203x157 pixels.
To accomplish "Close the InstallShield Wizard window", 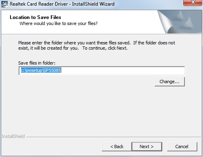I will pyautogui.click(x=193, y=3).
